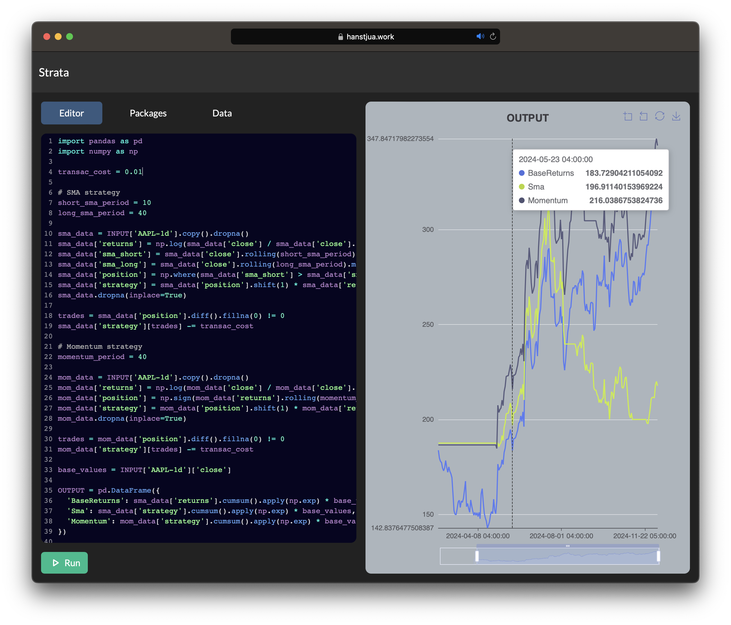This screenshot has width=731, height=625.
Task: Switch to the Packages tab
Action: click(148, 113)
